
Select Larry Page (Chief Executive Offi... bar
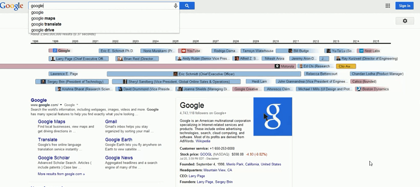pos(79,59)
